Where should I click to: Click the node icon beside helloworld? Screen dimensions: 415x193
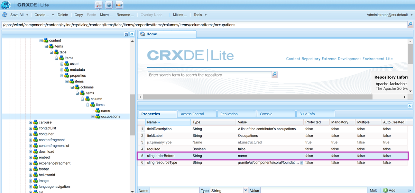[36, 175]
